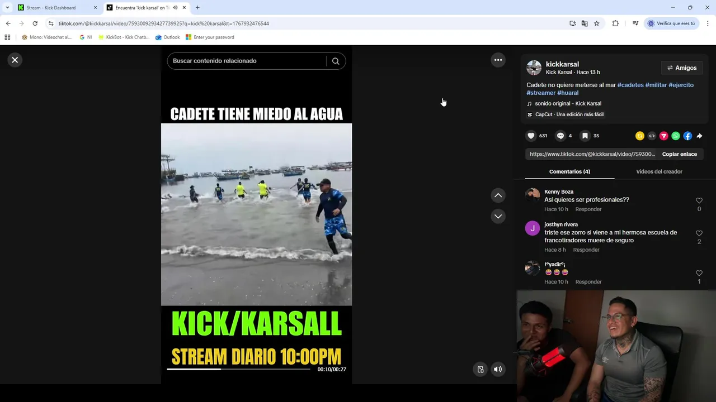Open Enter your password bookmark

[210, 37]
